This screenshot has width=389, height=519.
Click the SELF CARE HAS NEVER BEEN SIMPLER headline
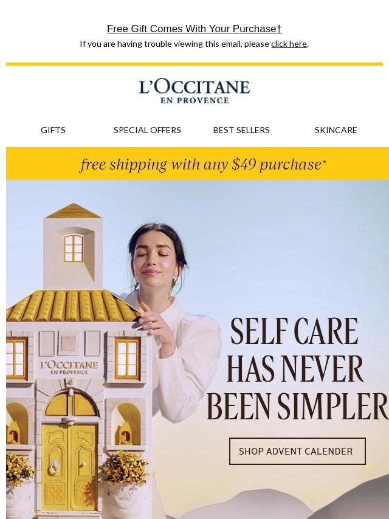297,368
